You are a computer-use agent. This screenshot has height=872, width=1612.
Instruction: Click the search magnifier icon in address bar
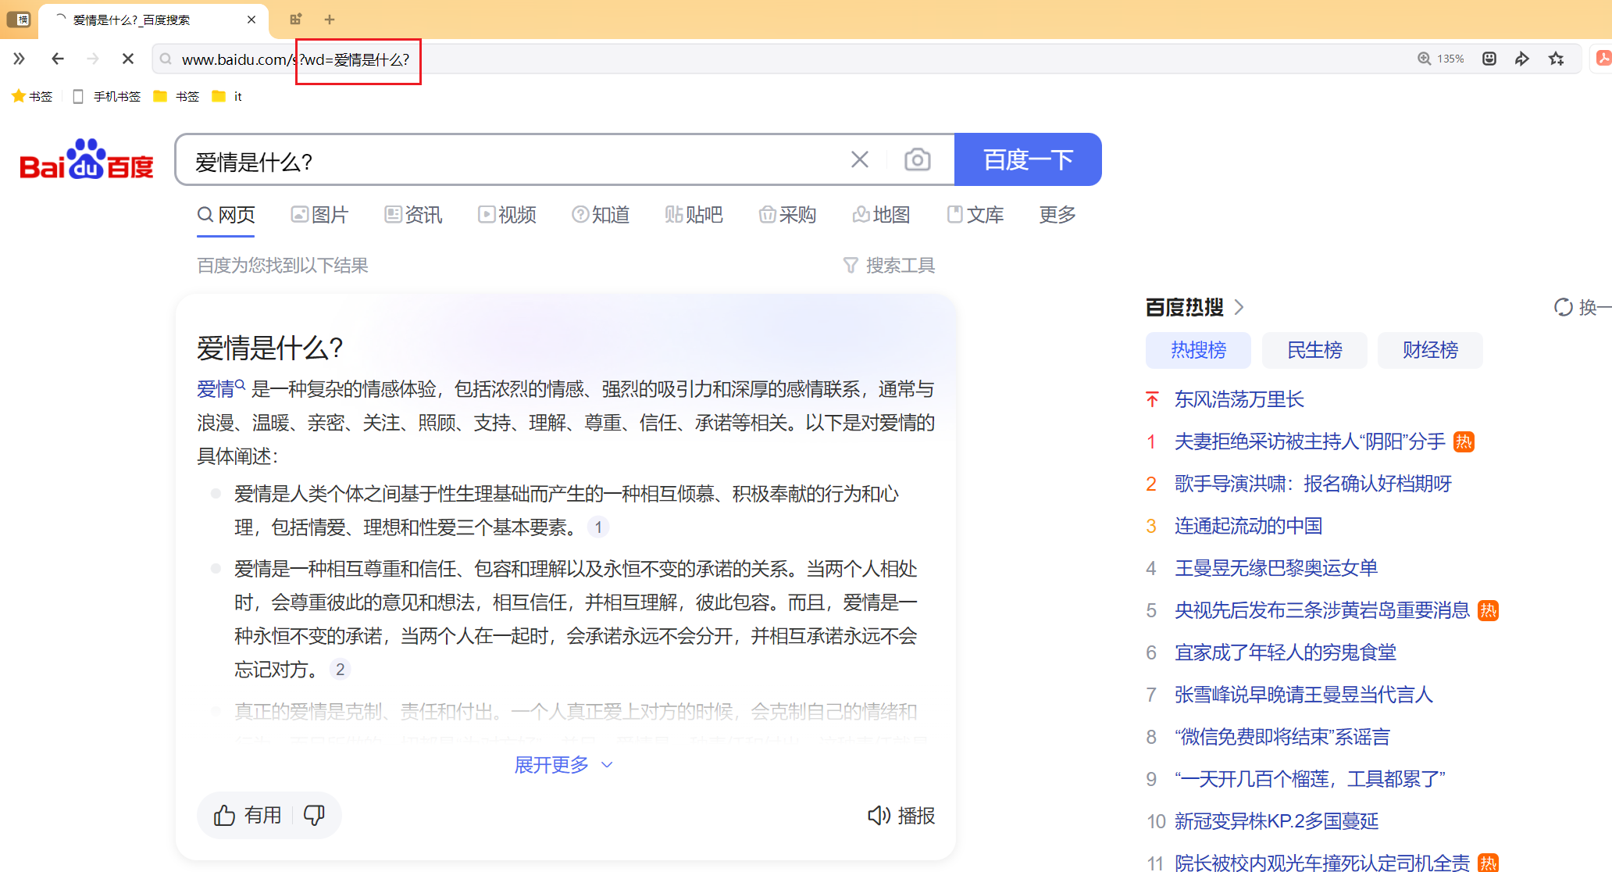166,59
